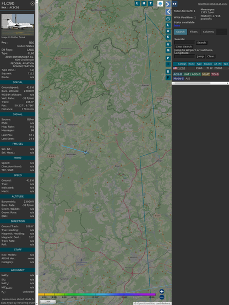
Task: Click the altitude color scale bar
Action: pyautogui.click(x=97, y=295)
